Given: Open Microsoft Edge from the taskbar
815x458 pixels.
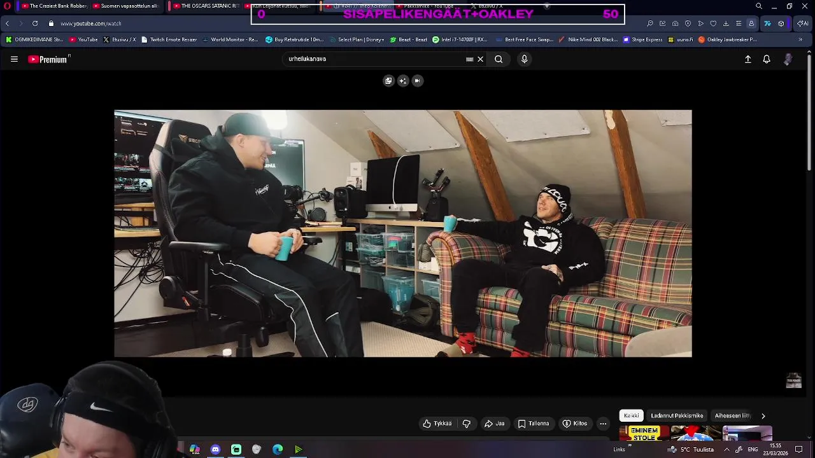Looking at the screenshot, I should [x=278, y=450].
